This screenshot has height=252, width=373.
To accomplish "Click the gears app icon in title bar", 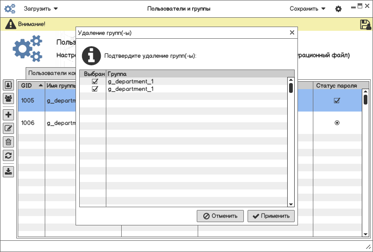I will tap(10, 9).
